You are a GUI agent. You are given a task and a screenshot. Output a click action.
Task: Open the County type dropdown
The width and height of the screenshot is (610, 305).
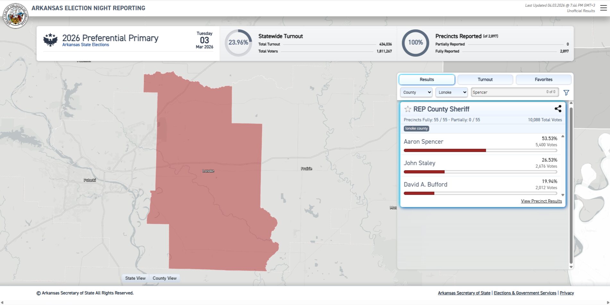(x=416, y=92)
